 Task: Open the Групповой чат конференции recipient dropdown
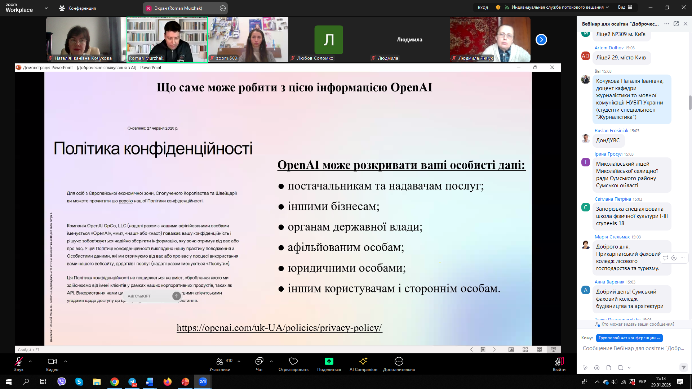(x=629, y=338)
